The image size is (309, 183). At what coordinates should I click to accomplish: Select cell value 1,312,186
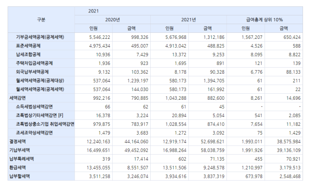214,37
